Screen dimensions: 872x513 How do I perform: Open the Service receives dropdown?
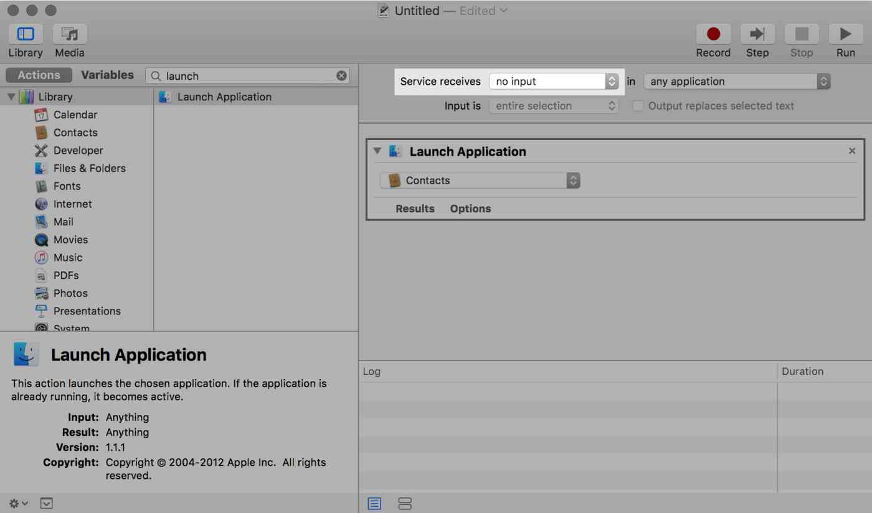tap(554, 82)
